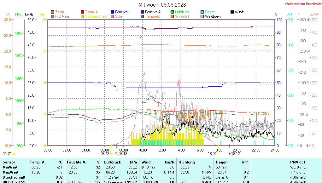The image size is (322, 183).
Task: Click the sunrise icon beside 06:43
Action: tap(111, 154)
